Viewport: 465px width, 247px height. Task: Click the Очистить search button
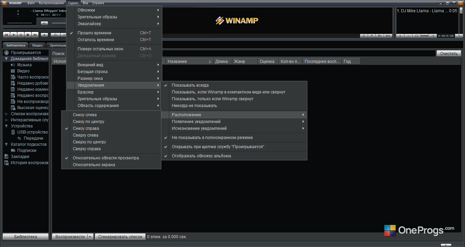(449, 53)
